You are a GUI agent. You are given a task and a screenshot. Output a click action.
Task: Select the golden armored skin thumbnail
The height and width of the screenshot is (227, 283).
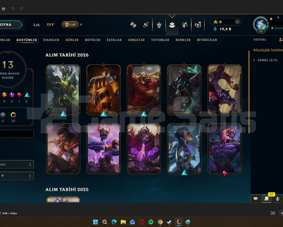(103, 90)
